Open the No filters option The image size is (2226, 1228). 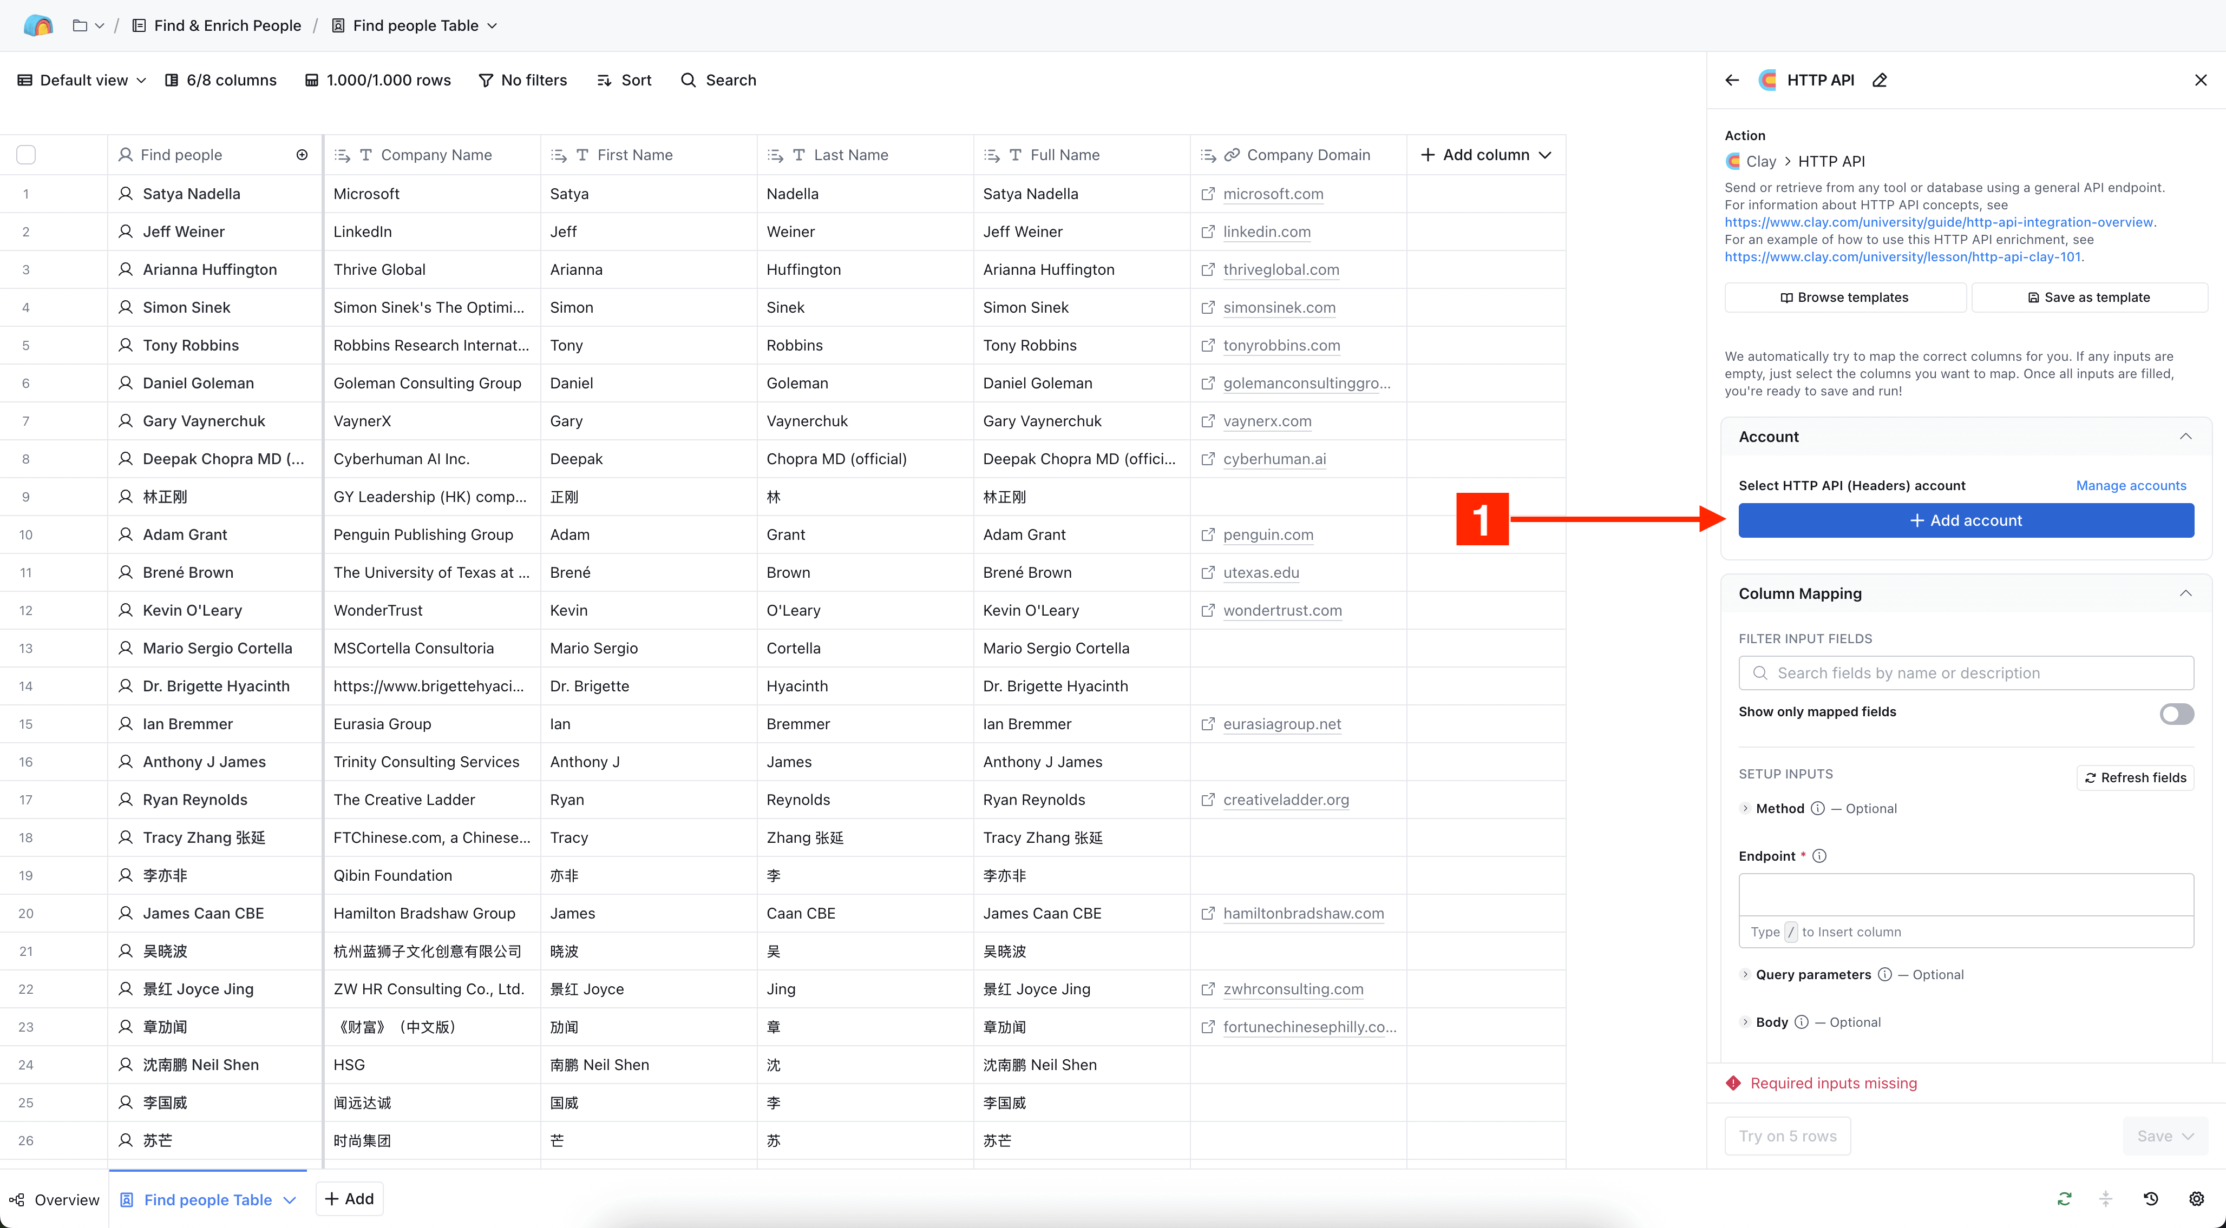[x=523, y=80]
